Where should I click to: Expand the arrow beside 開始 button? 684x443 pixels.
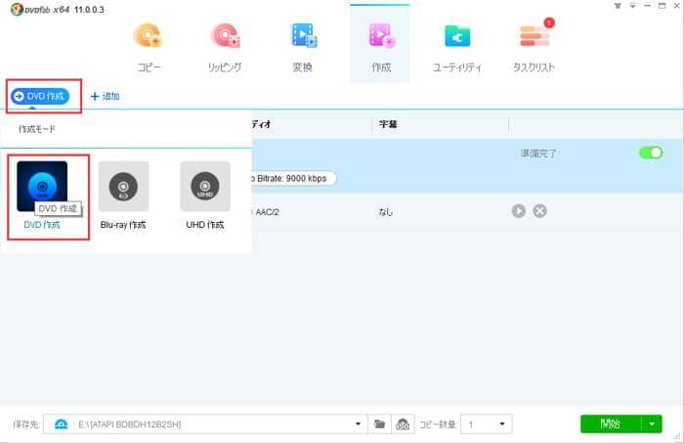[x=652, y=423]
